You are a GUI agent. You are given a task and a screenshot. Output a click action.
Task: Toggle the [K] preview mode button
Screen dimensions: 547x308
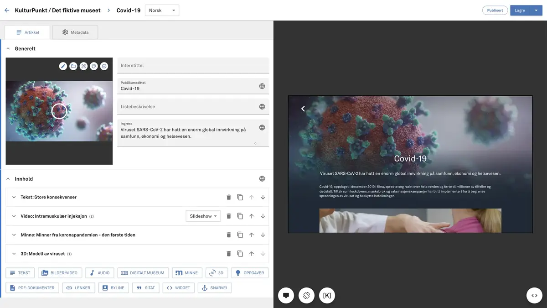tap(327, 295)
